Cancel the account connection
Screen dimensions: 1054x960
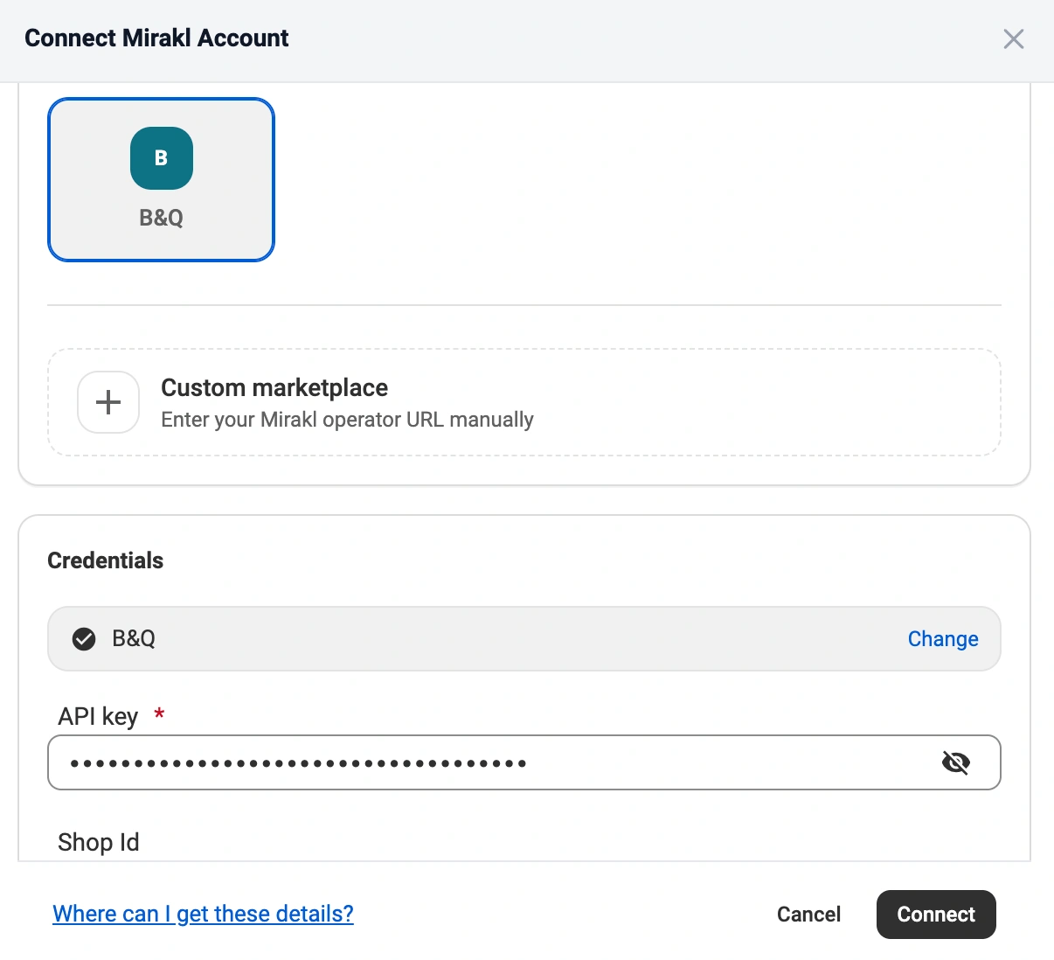(808, 915)
